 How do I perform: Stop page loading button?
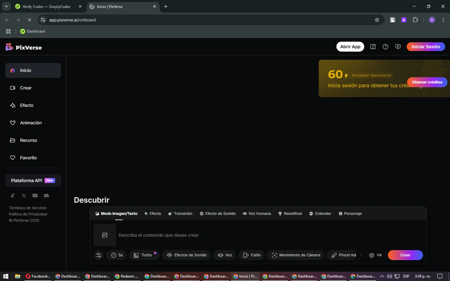click(x=29, y=20)
